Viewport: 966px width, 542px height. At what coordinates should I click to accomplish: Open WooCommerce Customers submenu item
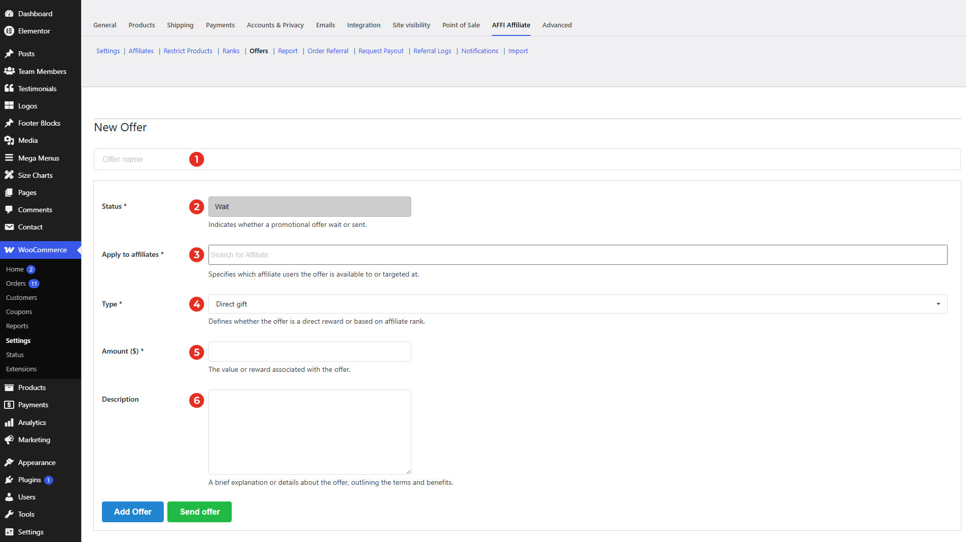click(21, 297)
